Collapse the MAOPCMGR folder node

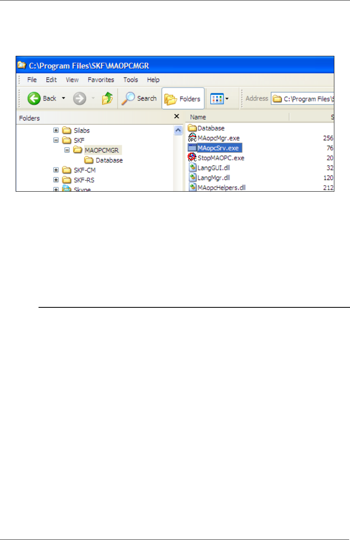click(x=67, y=150)
